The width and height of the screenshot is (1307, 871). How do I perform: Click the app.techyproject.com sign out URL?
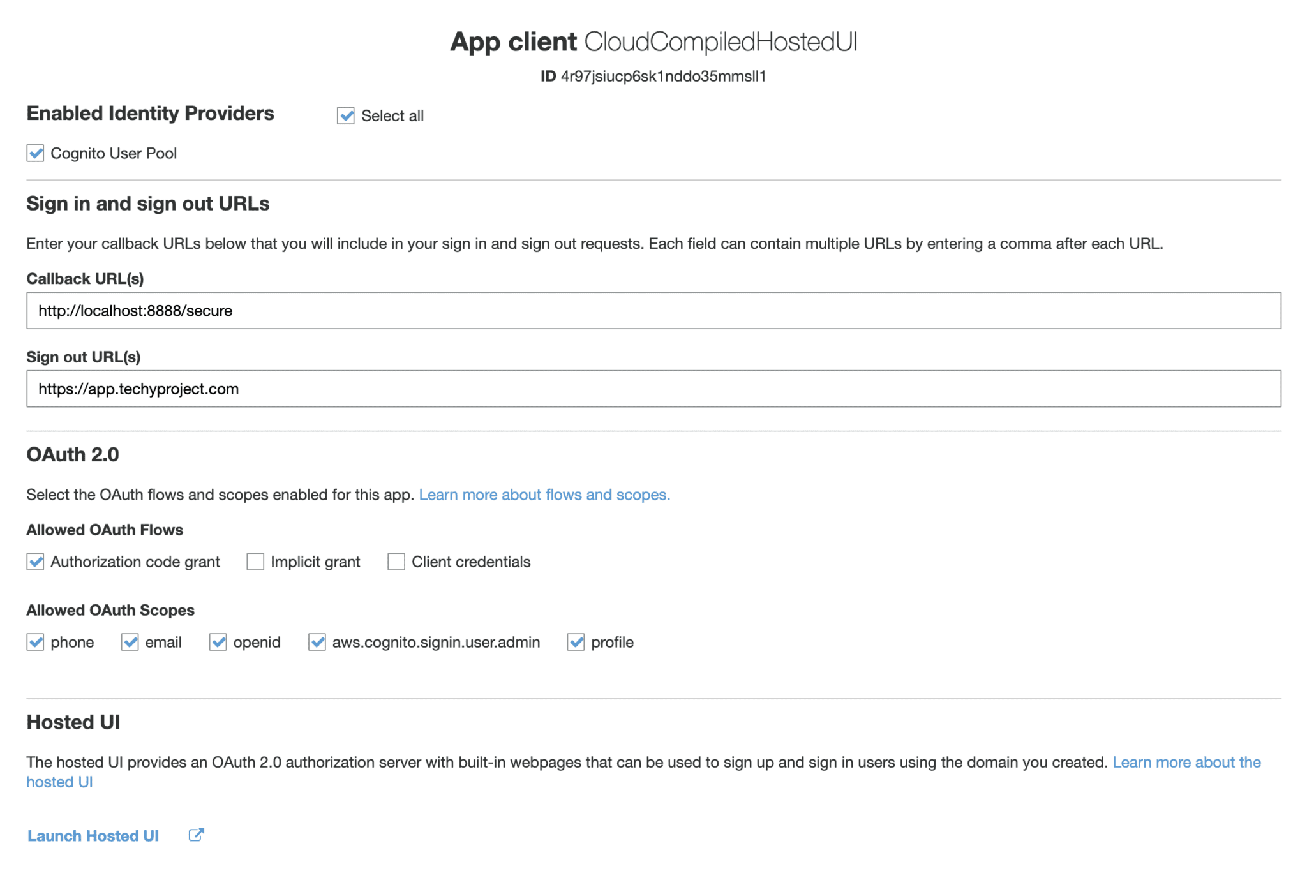138,389
